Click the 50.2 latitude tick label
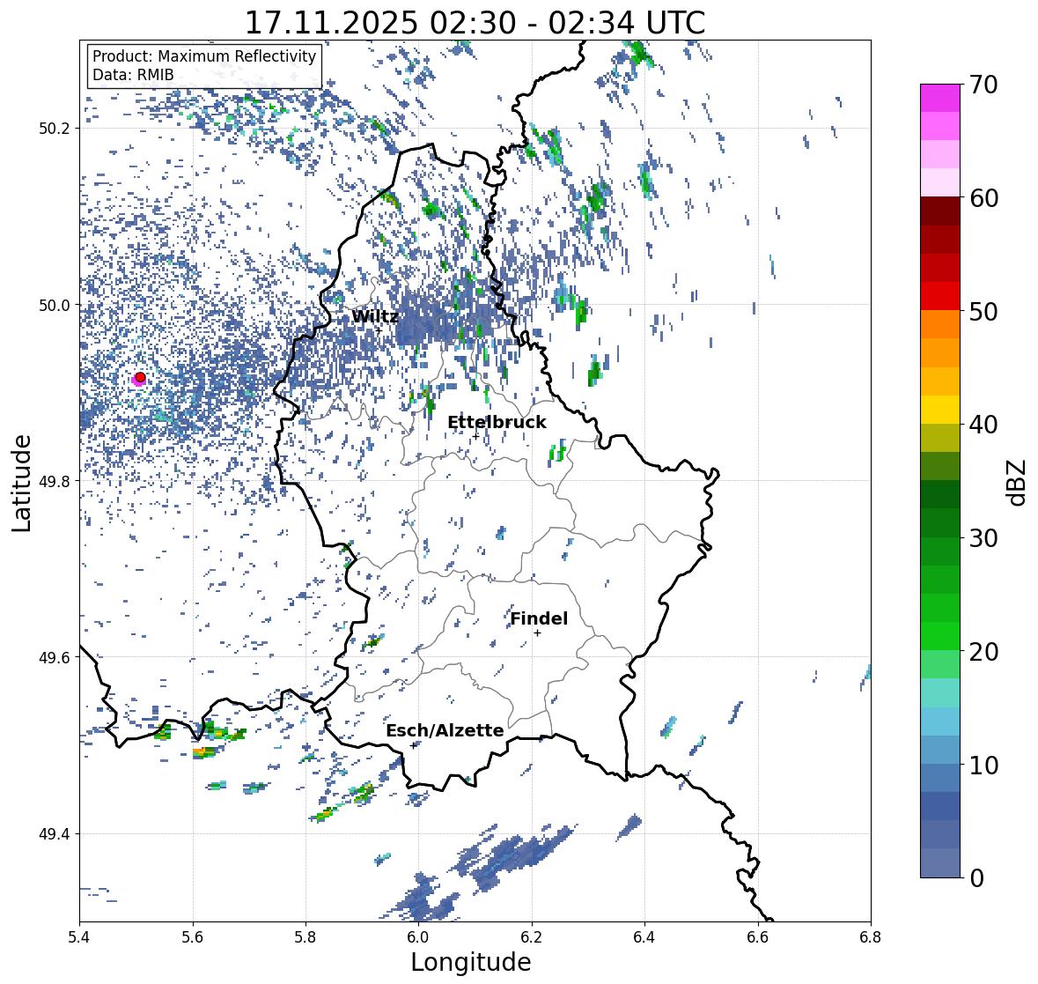1038x984 pixels. pos(56,129)
